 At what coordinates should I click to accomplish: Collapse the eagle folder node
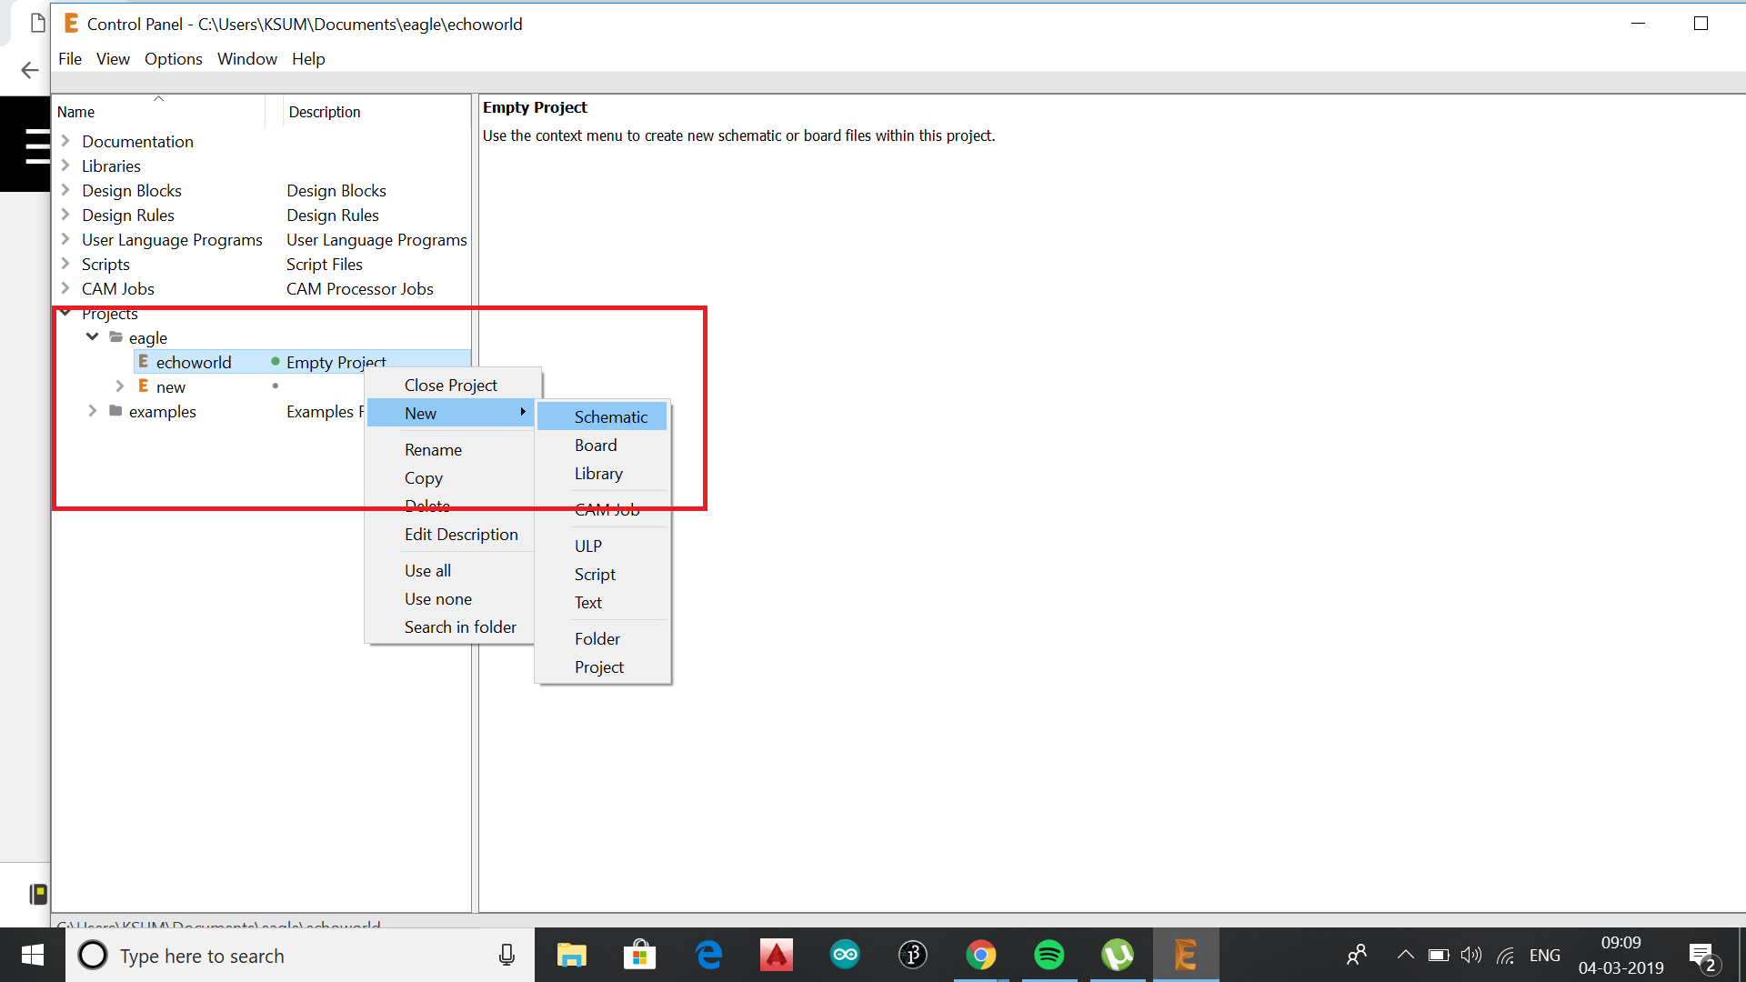(x=92, y=337)
